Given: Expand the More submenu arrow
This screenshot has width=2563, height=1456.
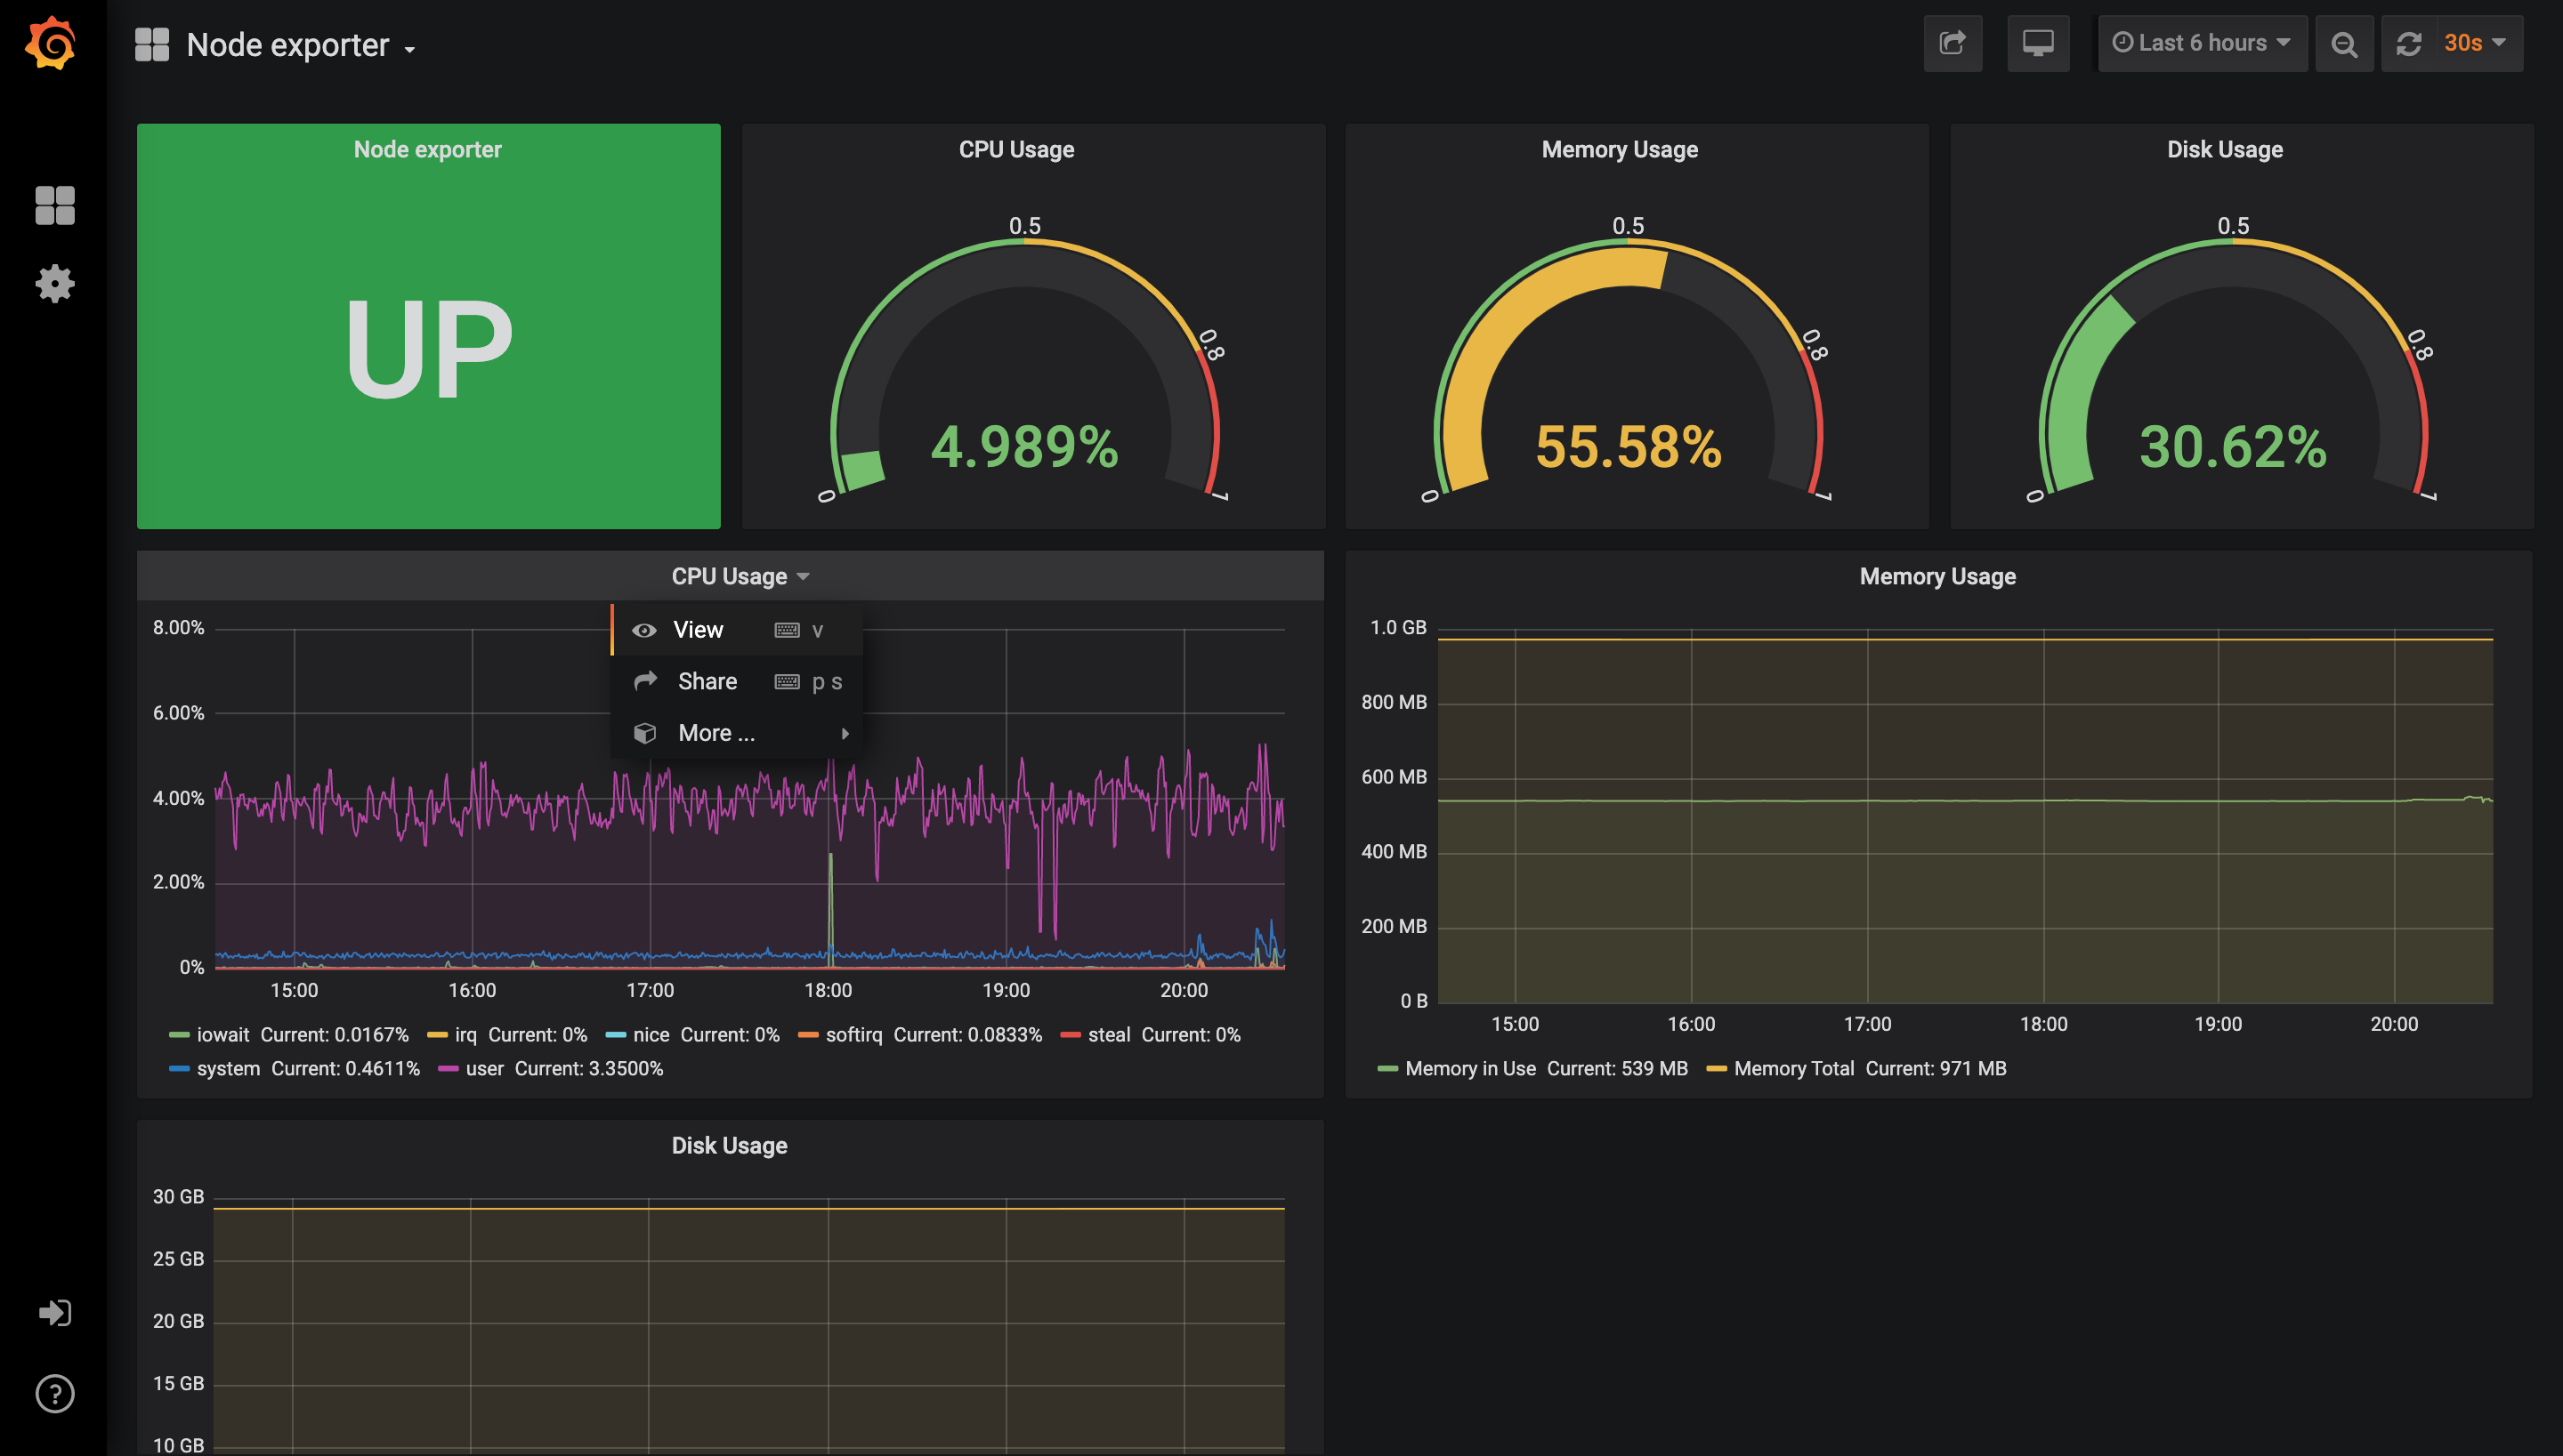Looking at the screenshot, I should point(845,733).
